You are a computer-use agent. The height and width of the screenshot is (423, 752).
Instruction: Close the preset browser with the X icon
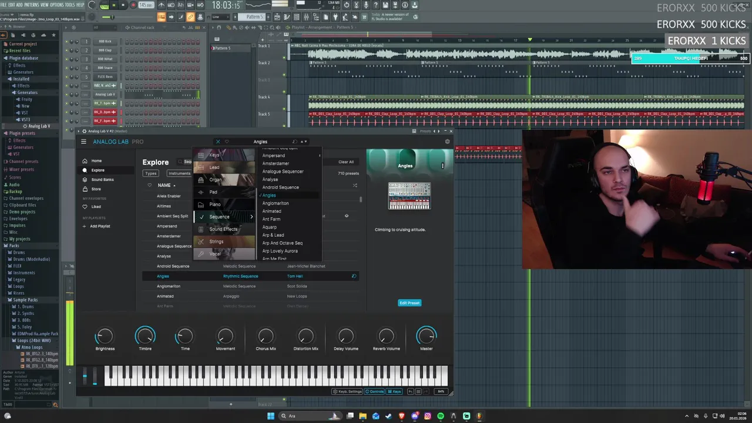pos(218,142)
